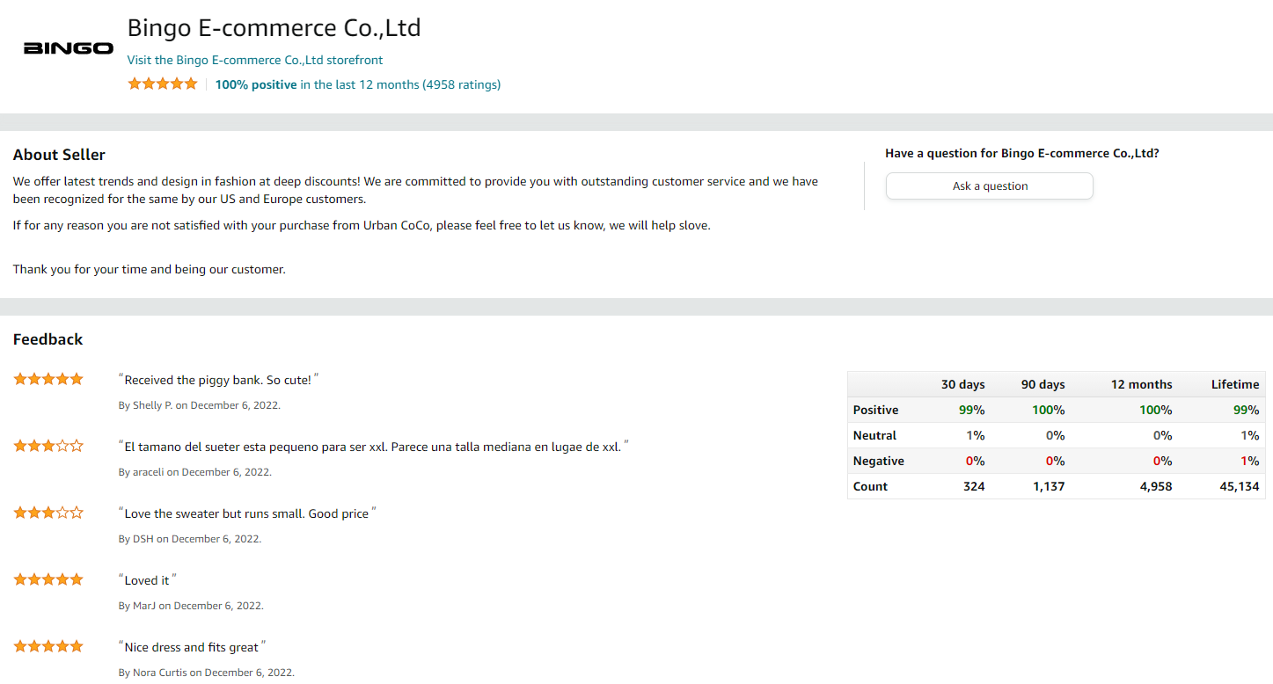Click the Positive row label

(x=875, y=410)
